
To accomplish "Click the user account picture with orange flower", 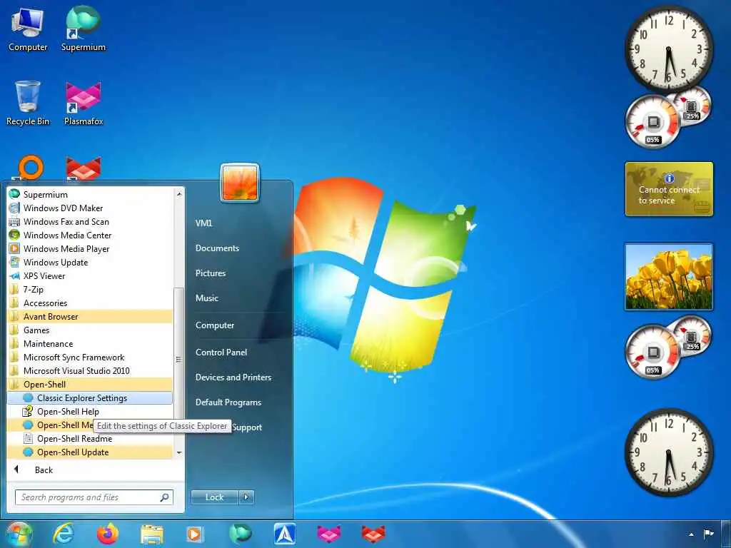I will (240, 183).
